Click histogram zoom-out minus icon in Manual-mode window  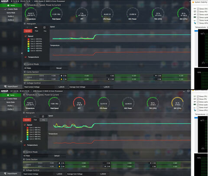36,27
